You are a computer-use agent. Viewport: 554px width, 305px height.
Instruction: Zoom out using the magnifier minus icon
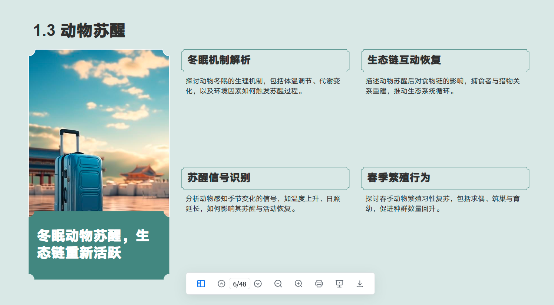[278, 284]
